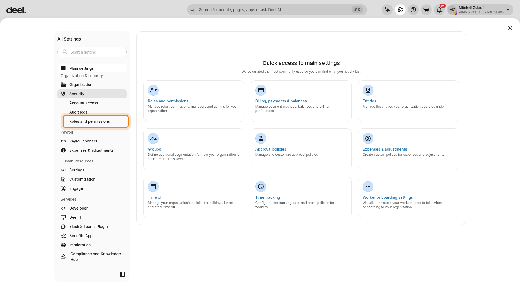
Task: Click the Security shield icon
Action: pyautogui.click(x=63, y=94)
